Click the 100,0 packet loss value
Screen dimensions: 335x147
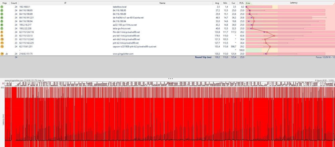pos(242,50)
